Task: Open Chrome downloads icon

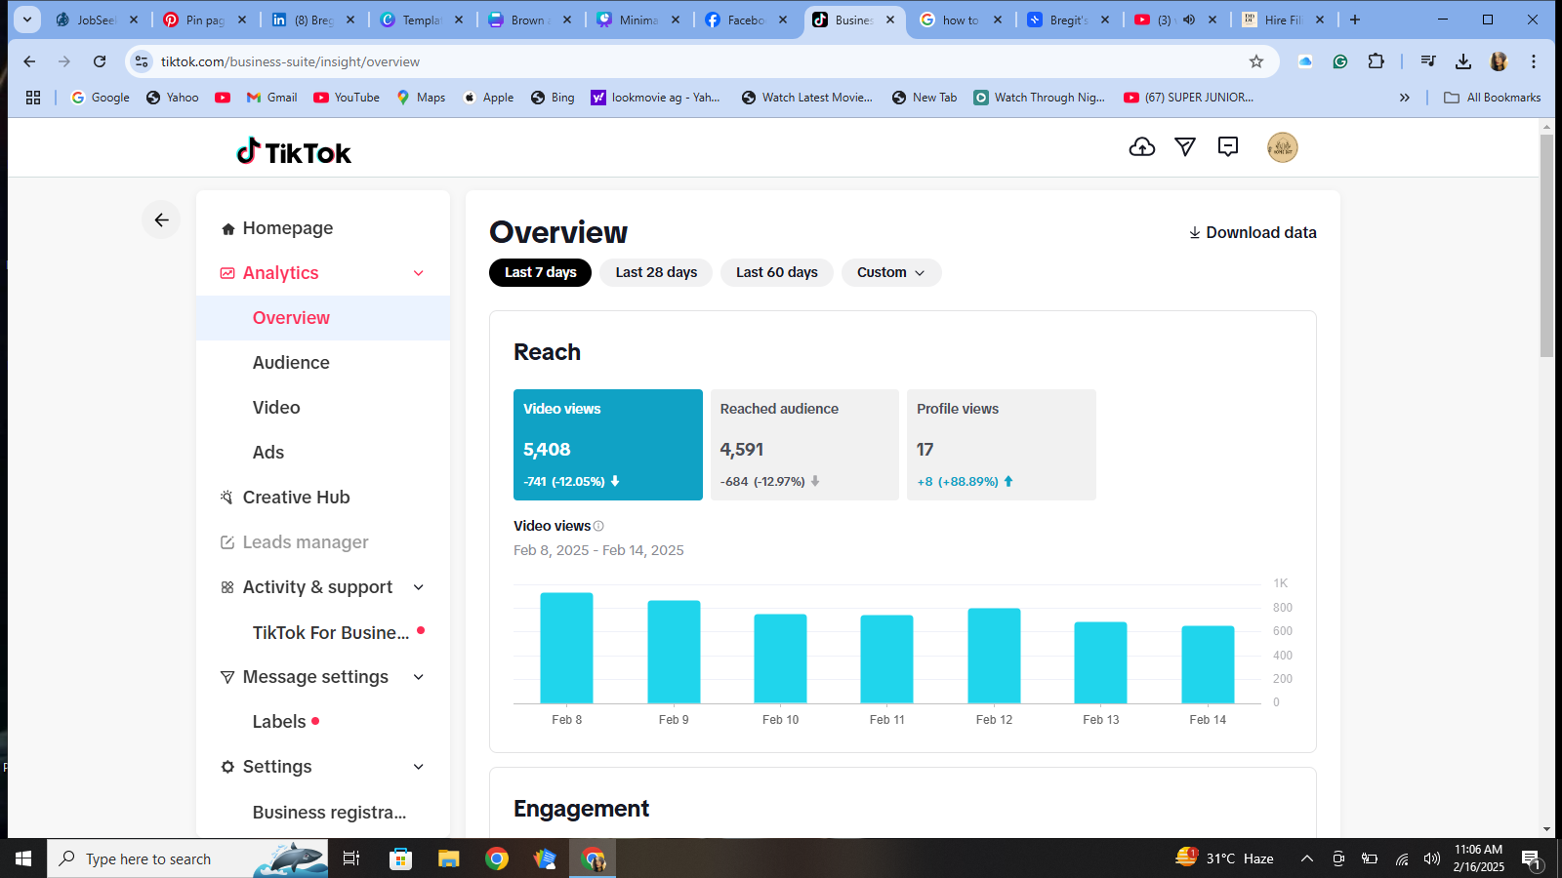Action: click(1463, 61)
